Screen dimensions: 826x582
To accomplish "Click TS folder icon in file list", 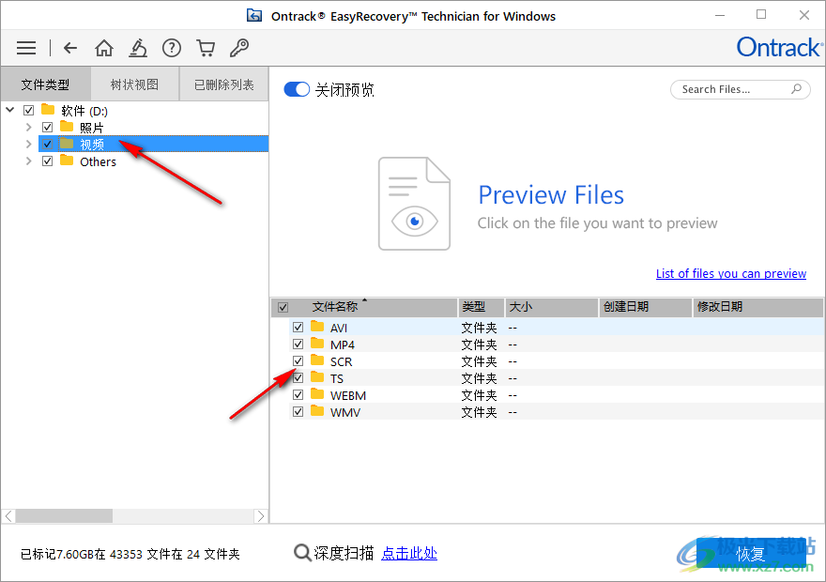I will [x=317, y=377].
